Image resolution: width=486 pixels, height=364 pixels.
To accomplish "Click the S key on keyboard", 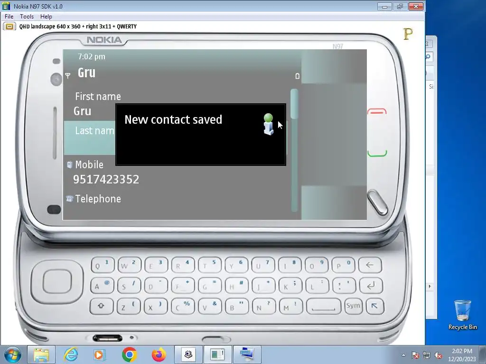I will click(129, 285).
